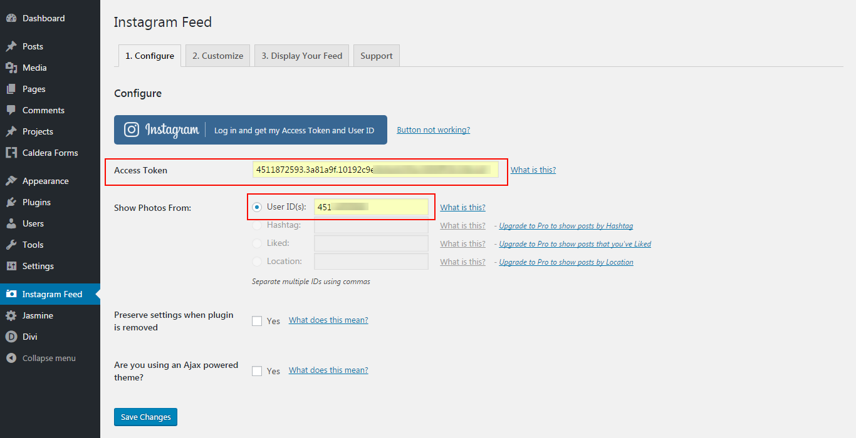Click the Save Changes button

coord(145,417)
